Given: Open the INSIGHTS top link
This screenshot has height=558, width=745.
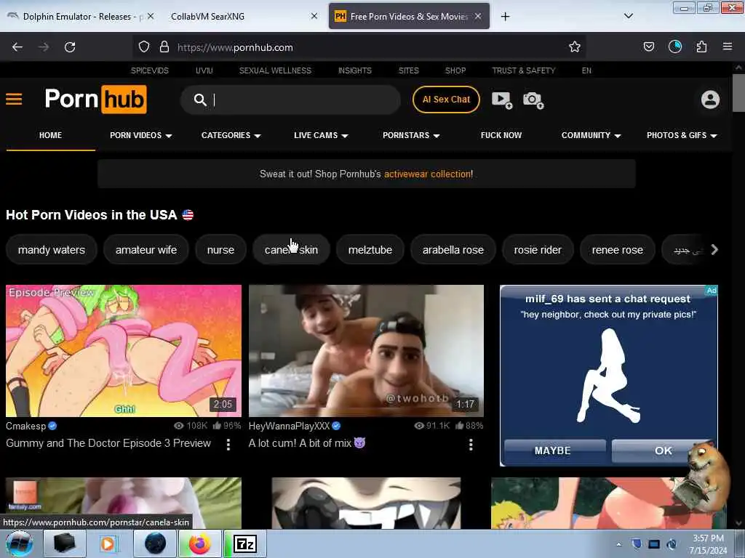Looking at the screenshot, I should click(355, 70).
